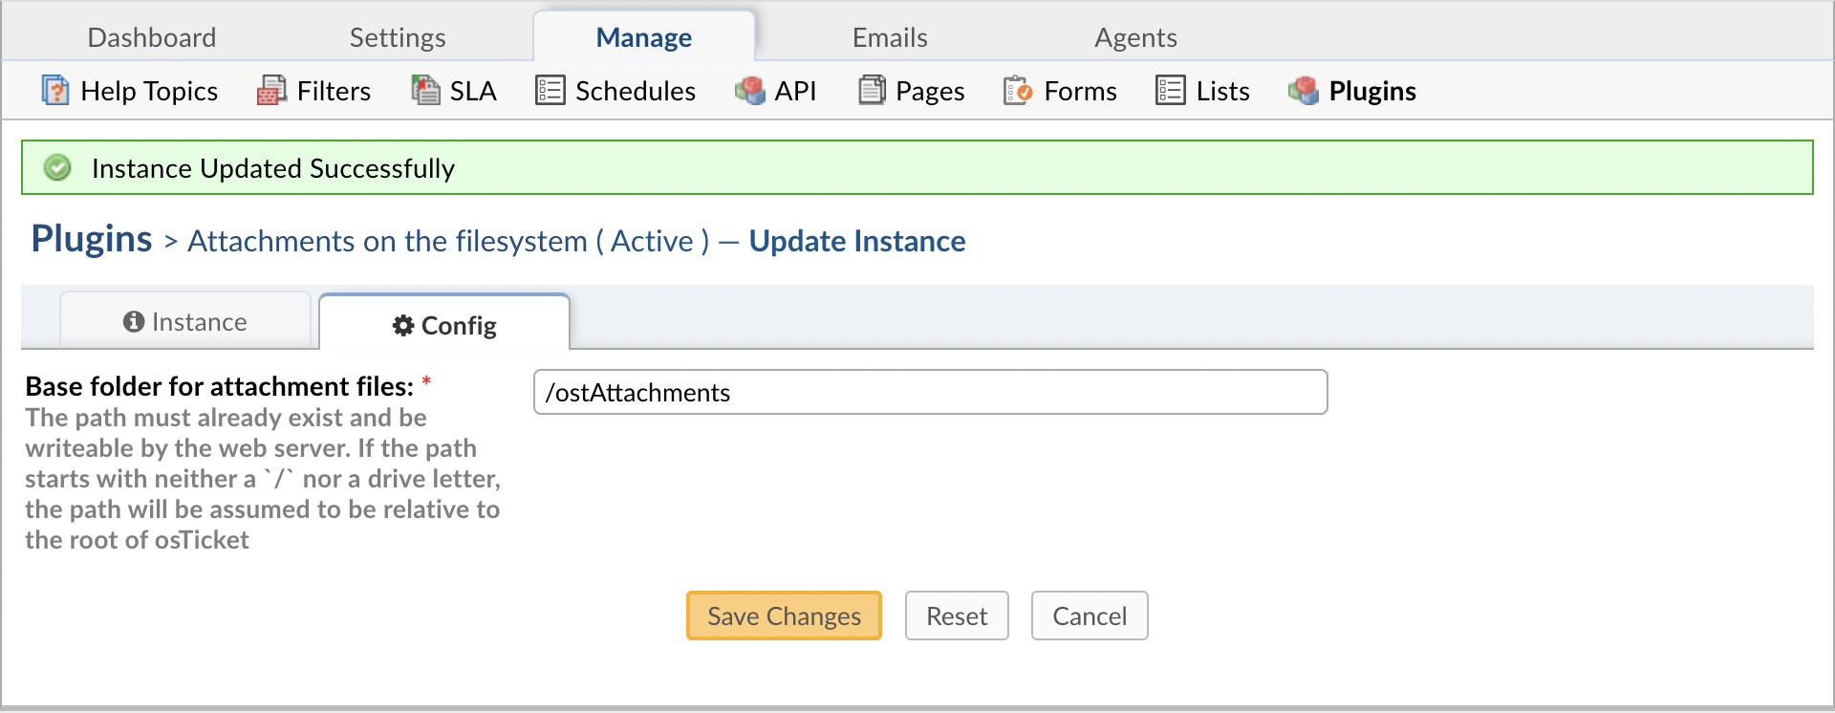Click the Reset button
Viewport: 1835px width, 713px height.
pyautogui.click(x=957, y=616)
